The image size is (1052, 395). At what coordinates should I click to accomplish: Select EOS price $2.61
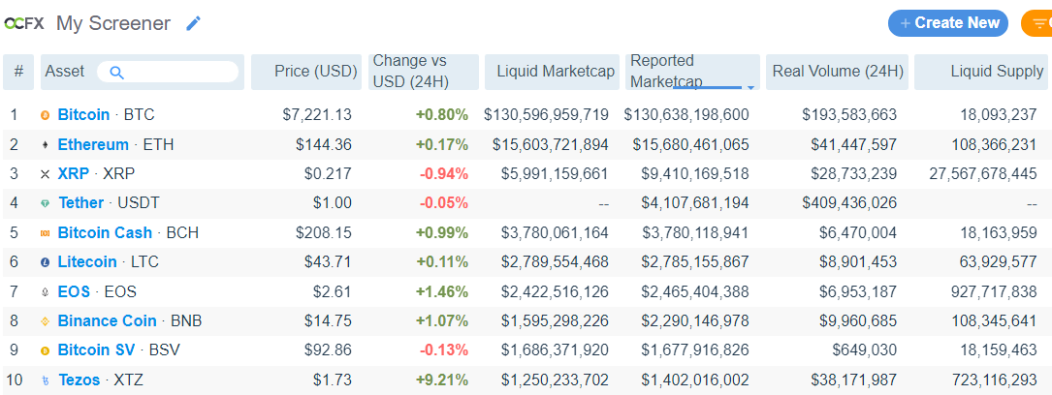333,291
